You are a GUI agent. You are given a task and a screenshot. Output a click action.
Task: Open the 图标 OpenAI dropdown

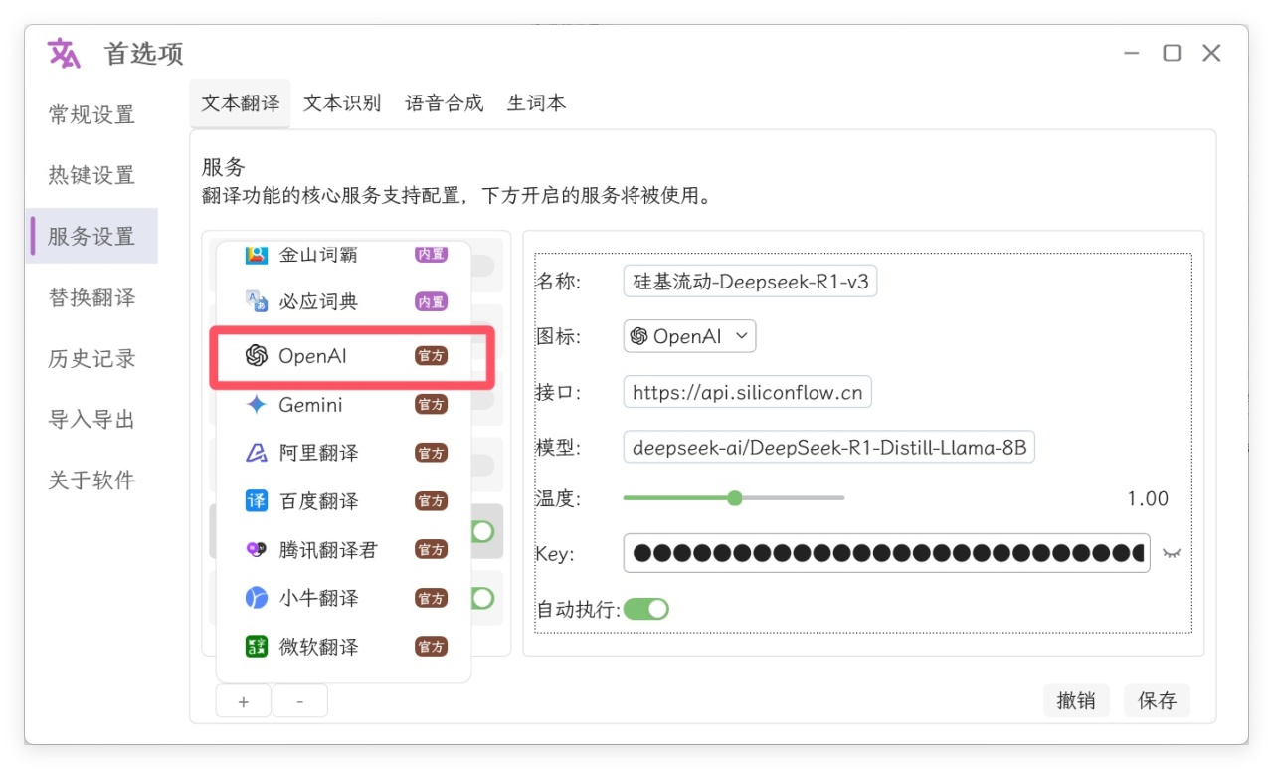(689, 336)
